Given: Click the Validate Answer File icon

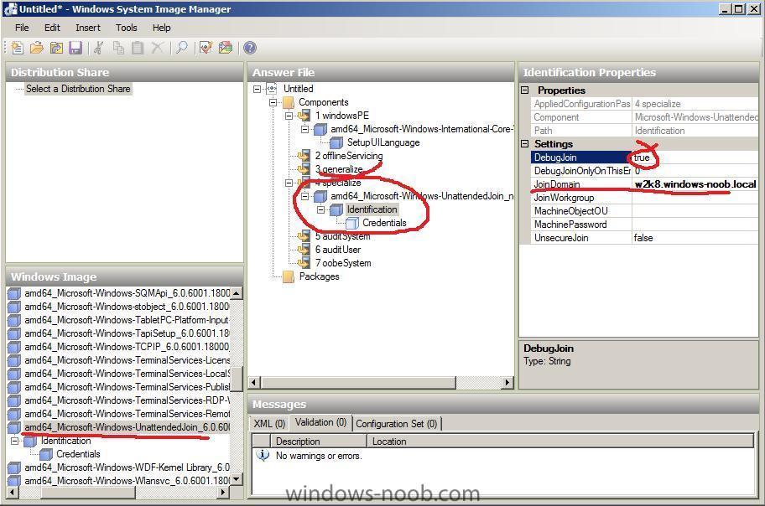Looking at the screenshot, I should (206, 48).
